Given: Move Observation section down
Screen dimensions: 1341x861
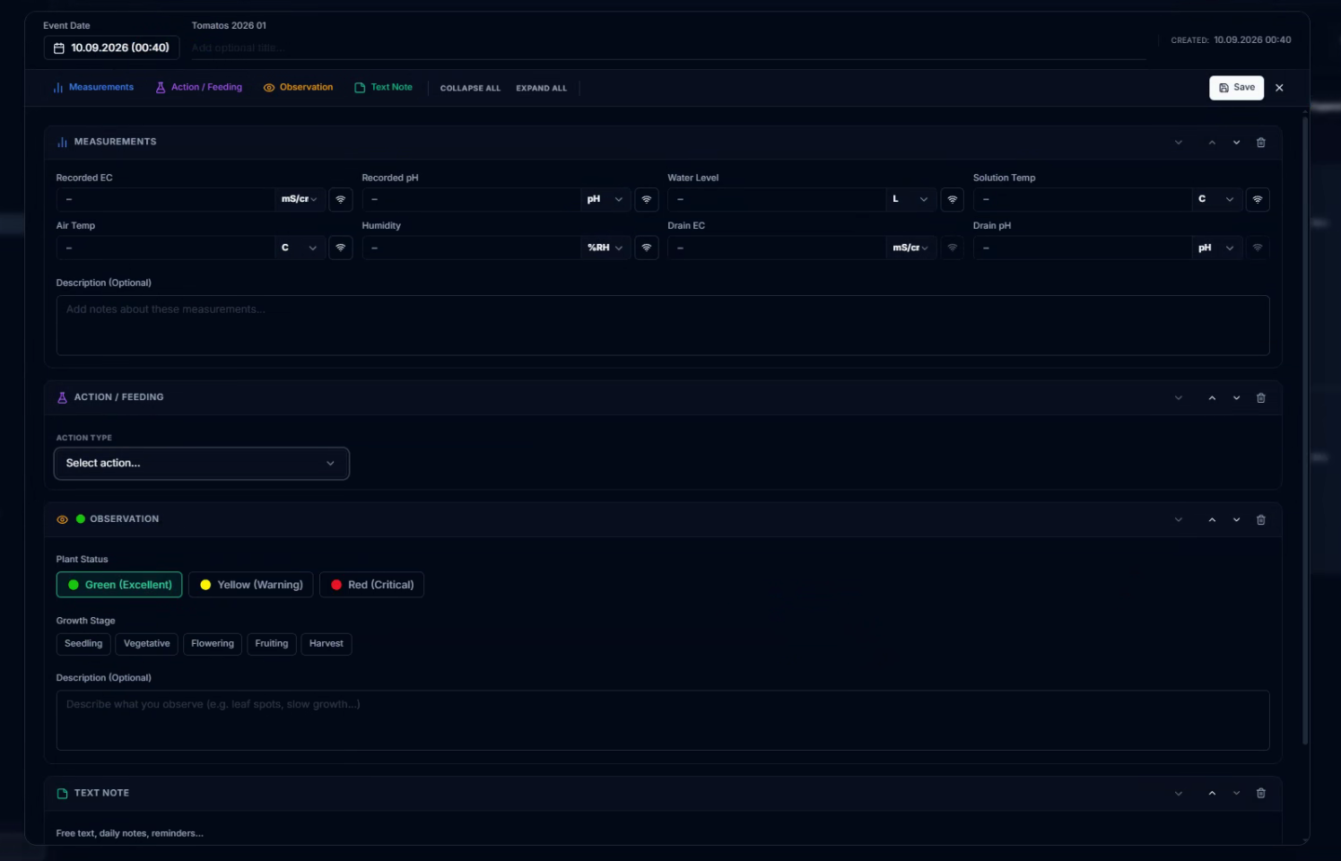Looking at the screenshot, I should click(1236, 520).
